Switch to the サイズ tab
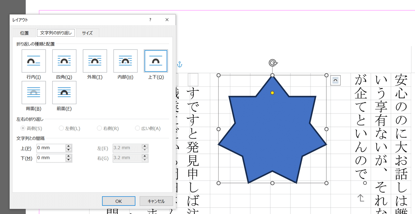The width and height of the screenshot is (415, 214). [87, 33]
